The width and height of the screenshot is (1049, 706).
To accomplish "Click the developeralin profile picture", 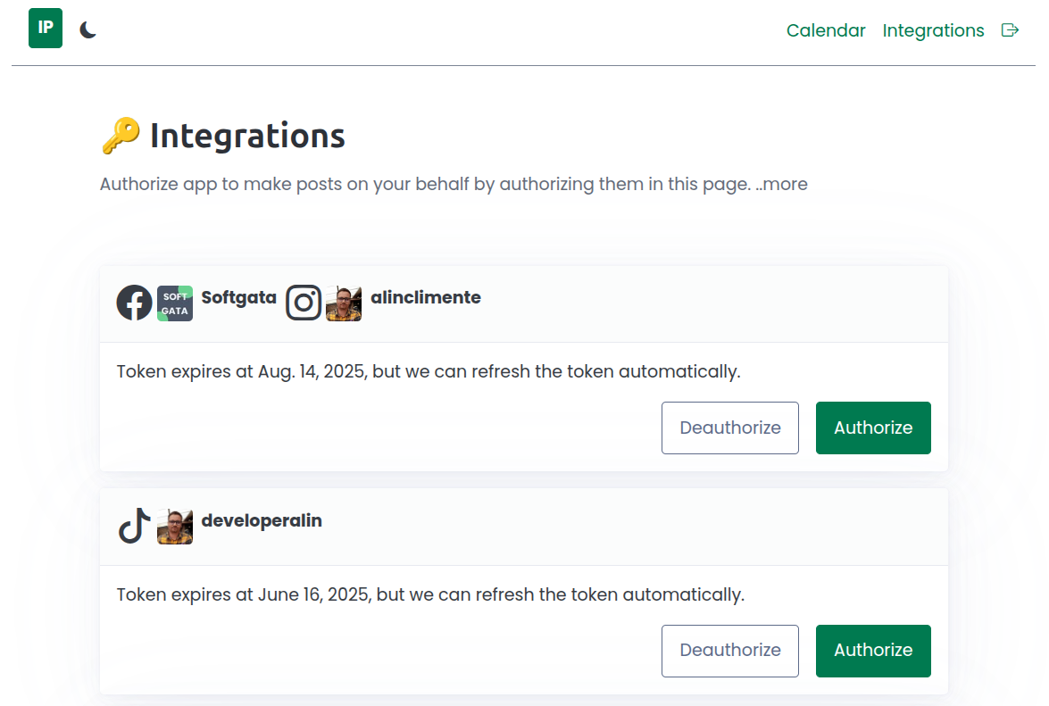I will [x=175, y=527].
